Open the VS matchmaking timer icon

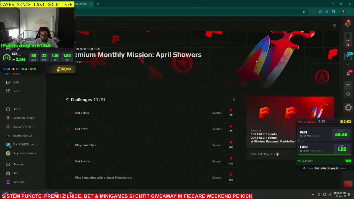point(348,56)
